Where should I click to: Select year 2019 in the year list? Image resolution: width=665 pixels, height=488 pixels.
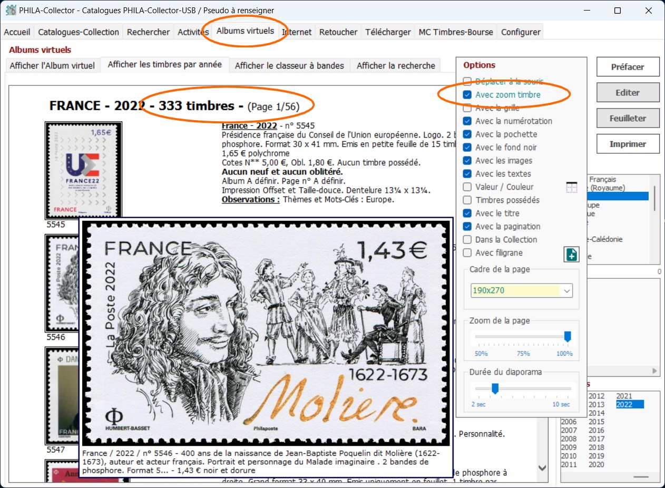pyautogui.click(x=596, y=456)
